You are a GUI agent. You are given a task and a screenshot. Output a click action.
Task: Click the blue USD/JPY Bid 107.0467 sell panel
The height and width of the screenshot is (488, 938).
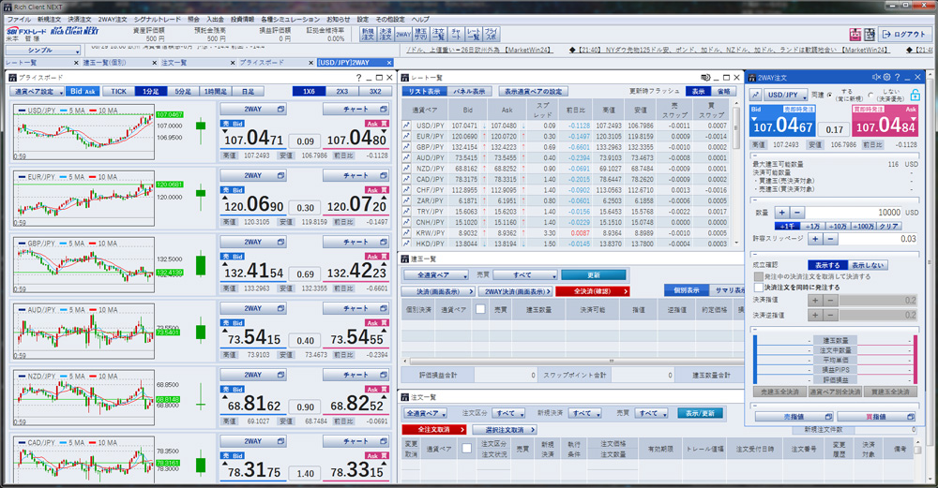782,121
